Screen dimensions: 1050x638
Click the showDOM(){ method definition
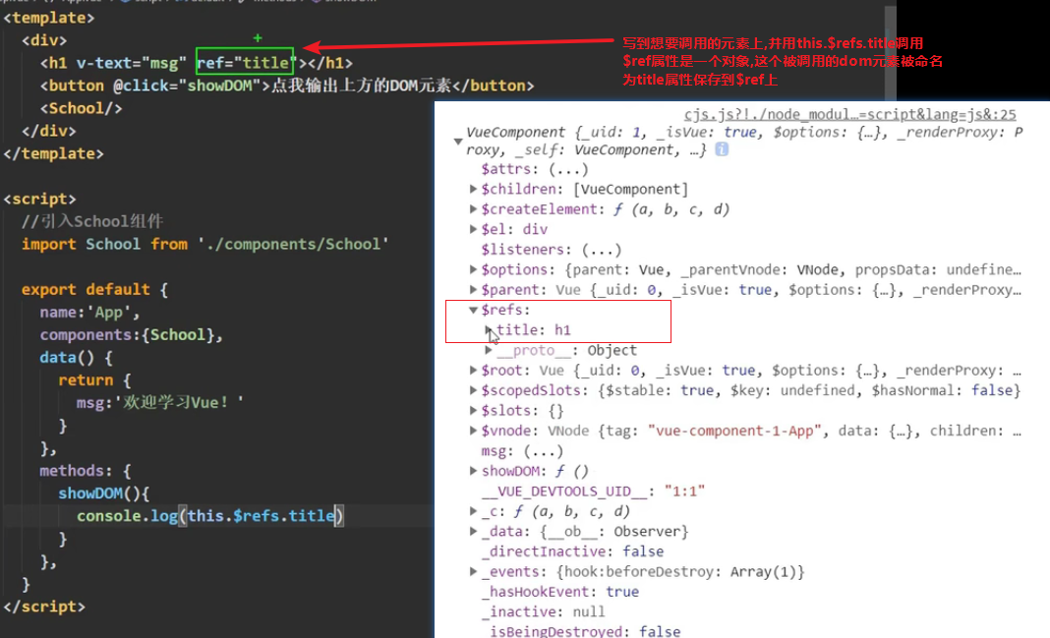104,493
